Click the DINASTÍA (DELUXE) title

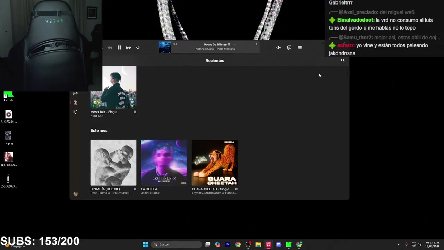pos(105,189)
